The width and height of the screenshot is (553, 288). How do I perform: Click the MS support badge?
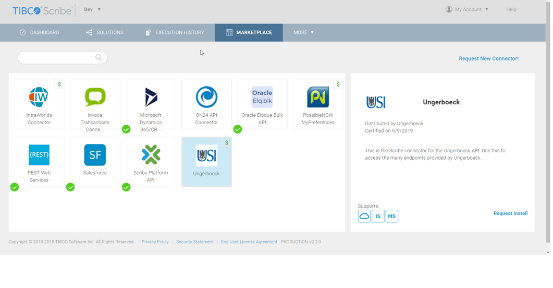391,216
